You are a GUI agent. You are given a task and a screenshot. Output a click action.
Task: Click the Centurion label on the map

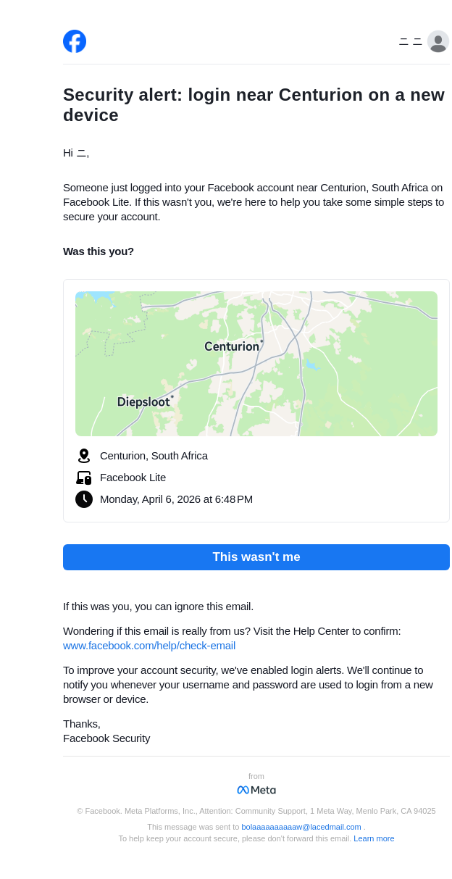tap(232, 346)
